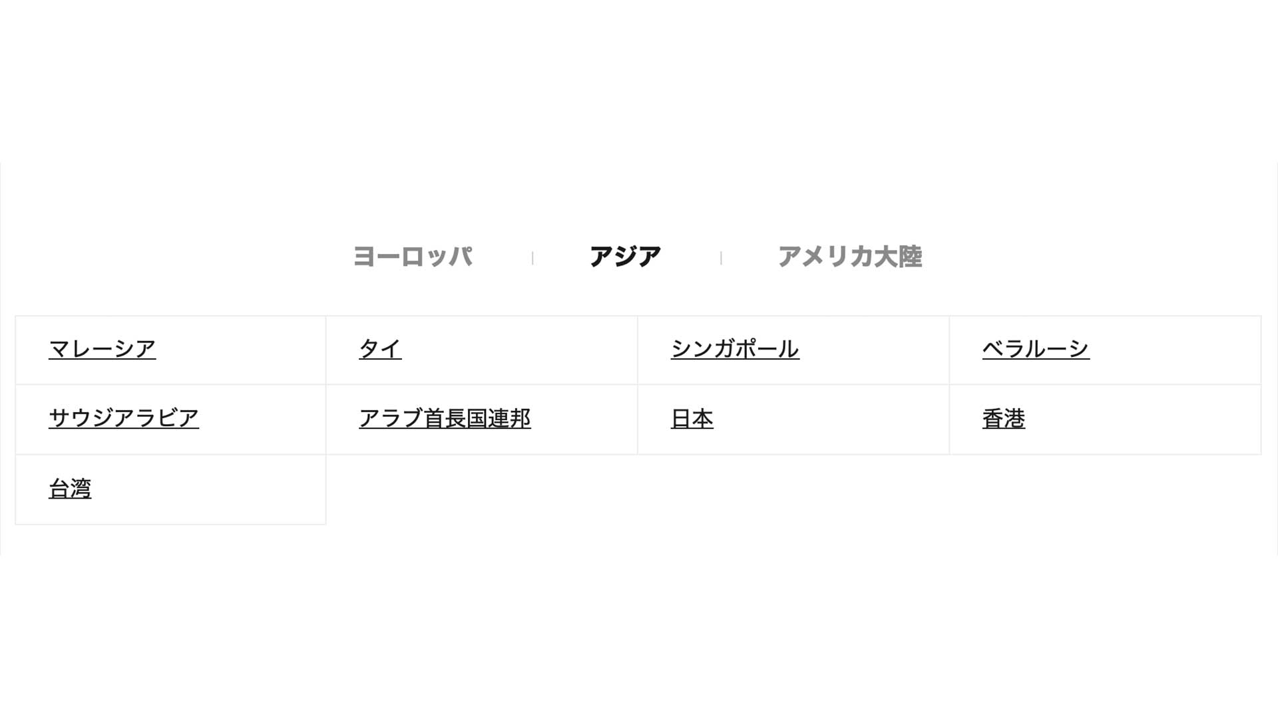1278x718 pixels.
Task: Switch to the ヨーロッパ tab
Action: pyautogui.click(x=413, y=257)
